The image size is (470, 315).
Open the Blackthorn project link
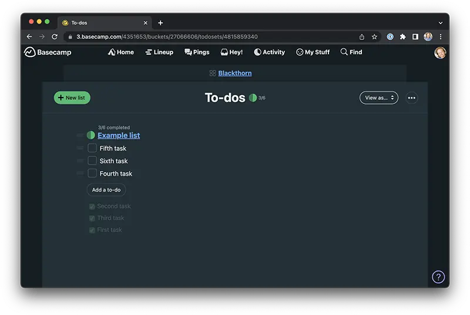pyautogui.click(x=234, y=73)
